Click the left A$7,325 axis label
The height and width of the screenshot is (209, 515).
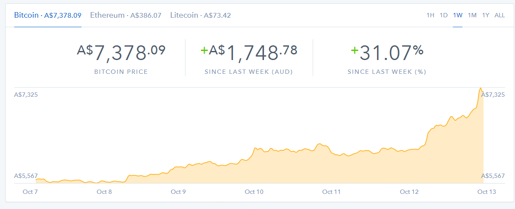(x=26, y=95)
